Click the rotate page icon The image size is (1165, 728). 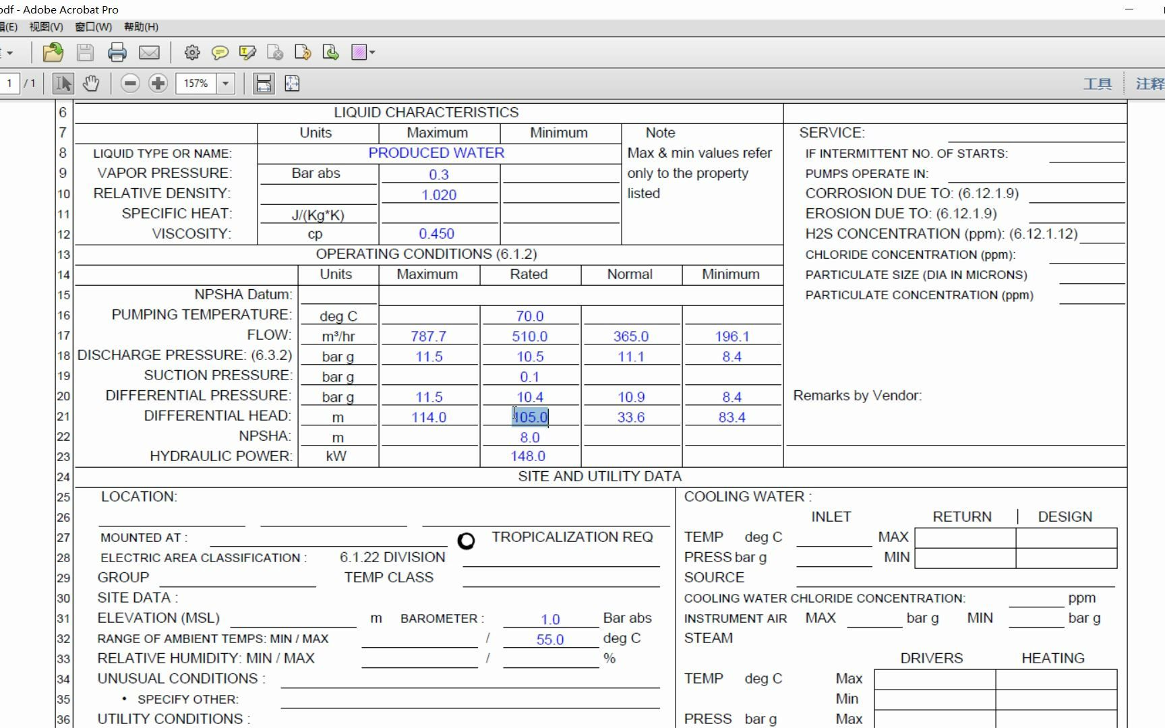click(x=303, y=53)
